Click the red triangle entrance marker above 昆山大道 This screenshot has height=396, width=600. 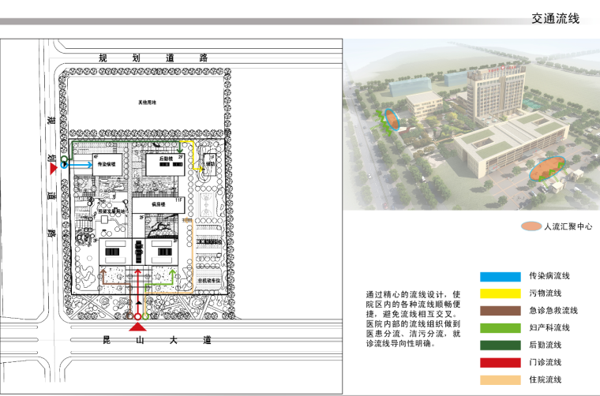[x=137, y=326]
